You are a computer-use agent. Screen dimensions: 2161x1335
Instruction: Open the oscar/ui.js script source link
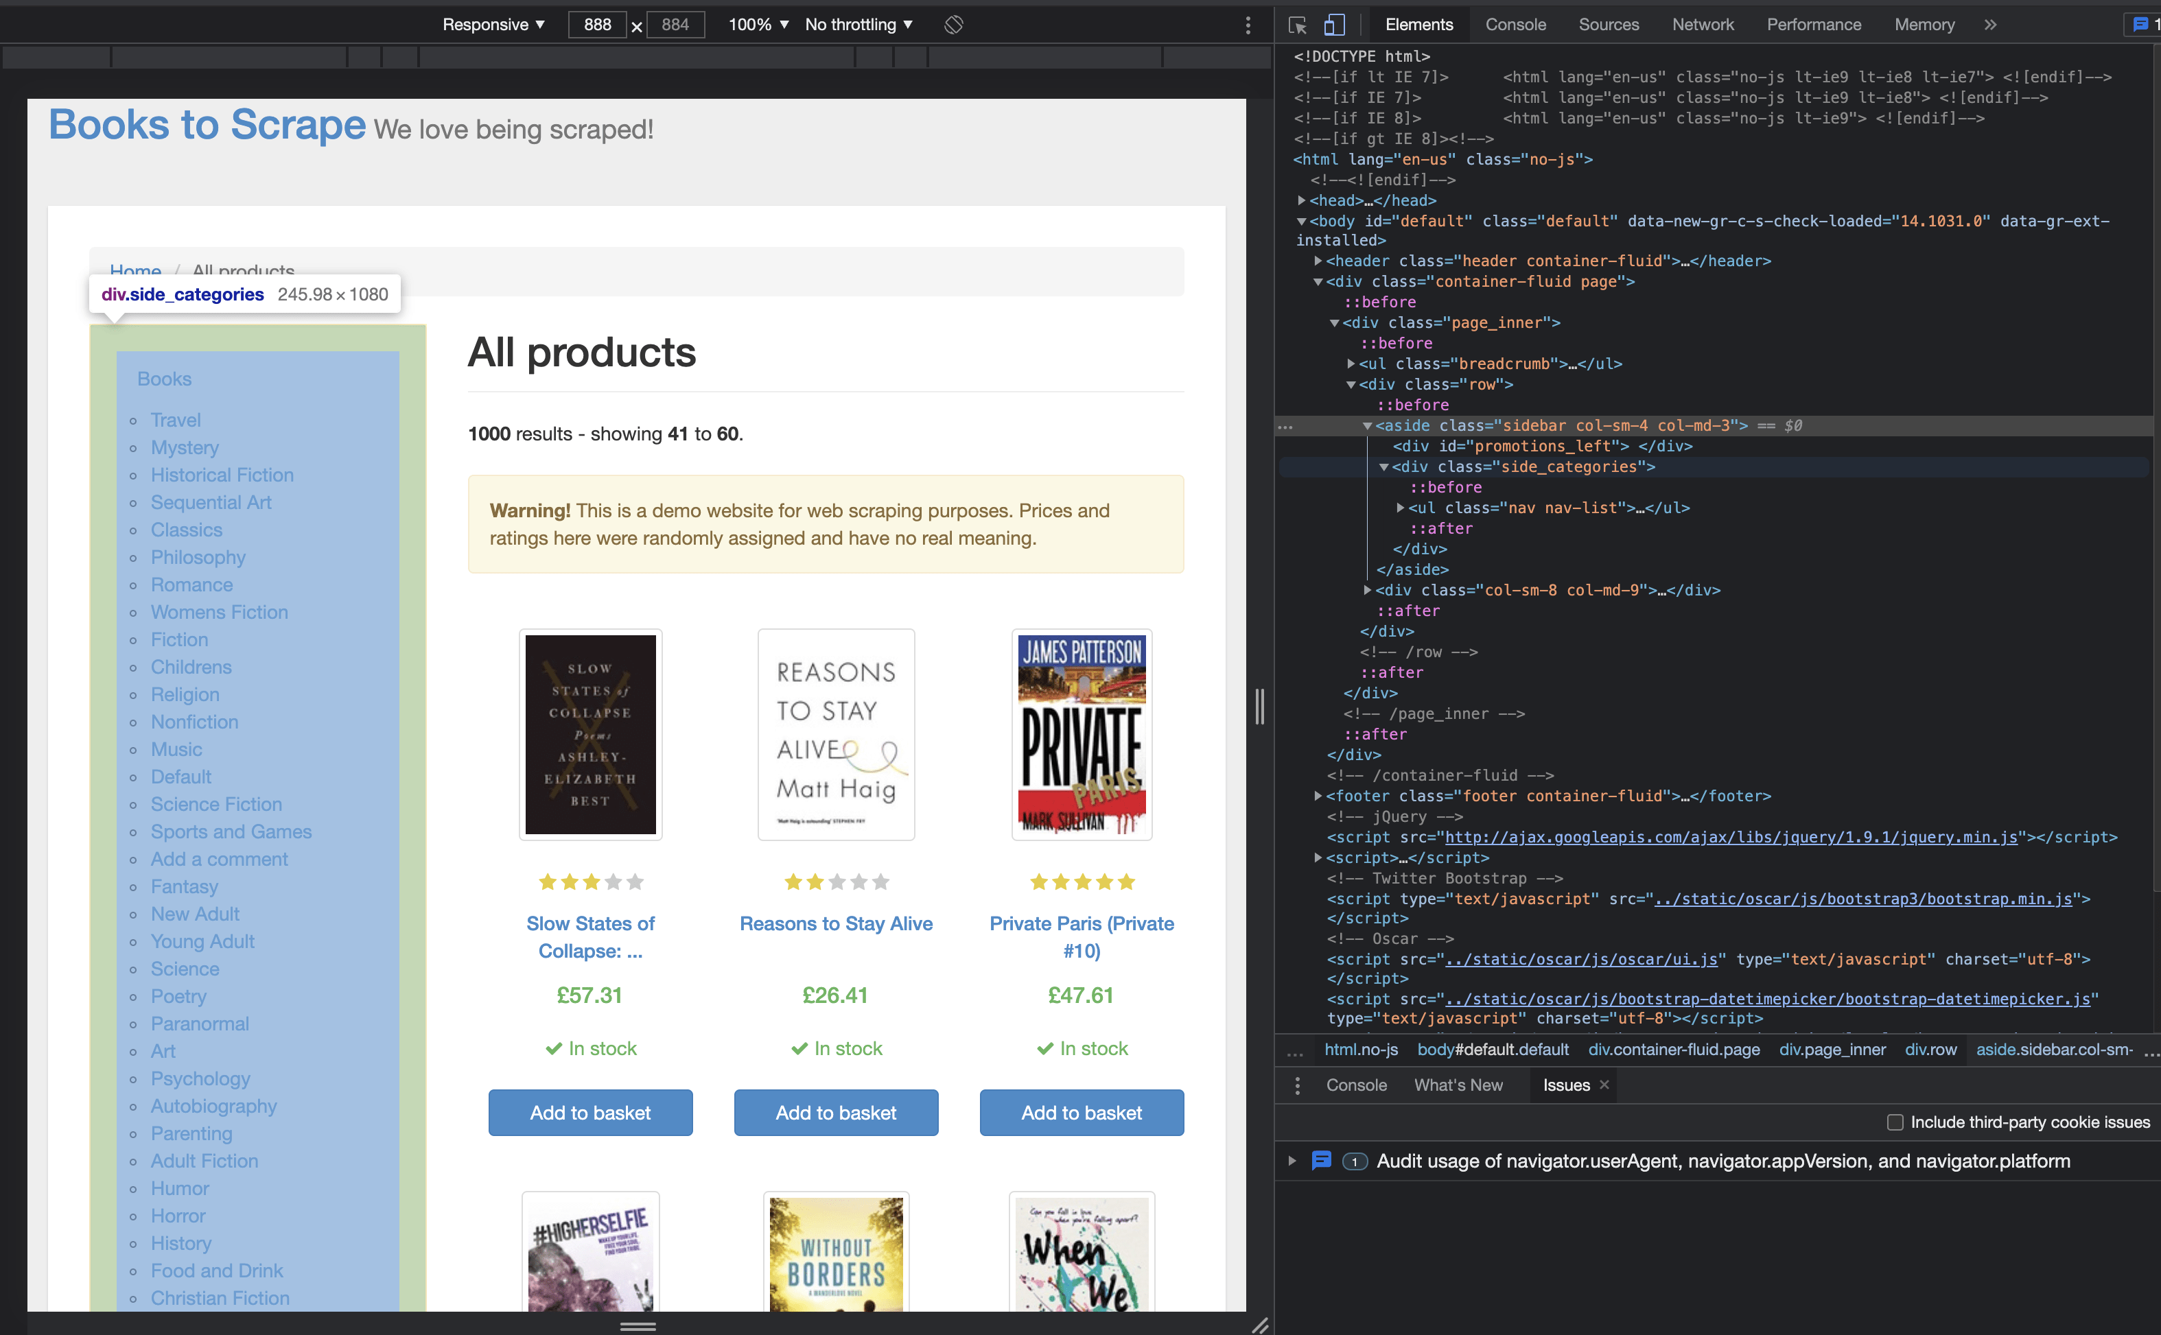(x=1582, y=959)
